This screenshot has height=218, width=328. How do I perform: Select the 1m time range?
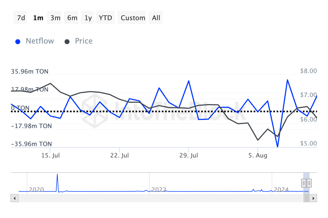tap(38, 18)
